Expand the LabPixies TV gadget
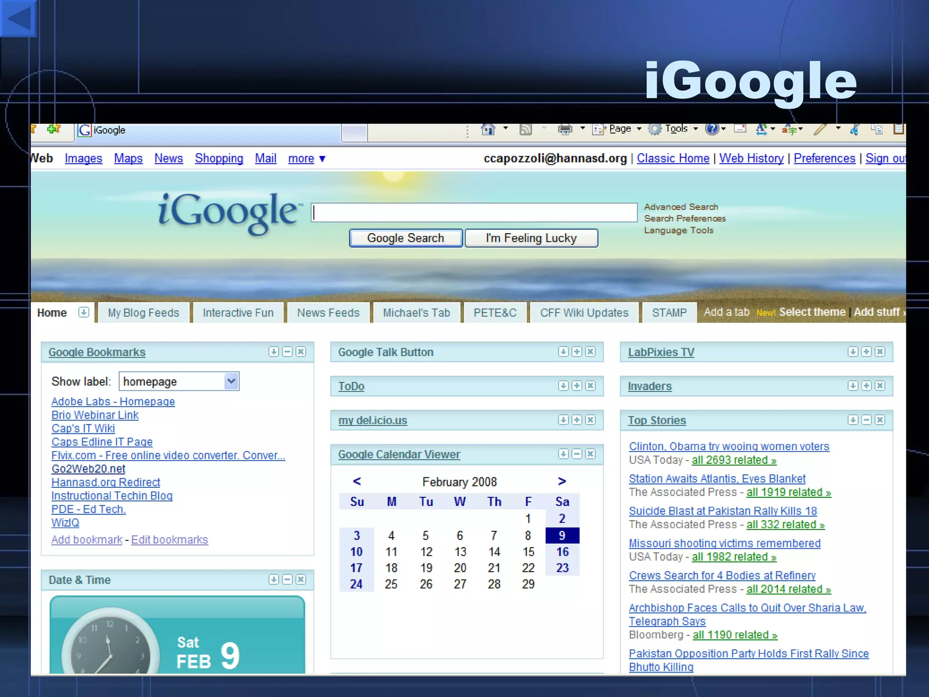Viewport: 929px width, 697px height. click(x=866, y=352)
